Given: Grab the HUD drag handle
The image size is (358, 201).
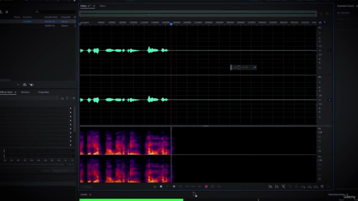Looking at the screenshot, I should (231, 68).
